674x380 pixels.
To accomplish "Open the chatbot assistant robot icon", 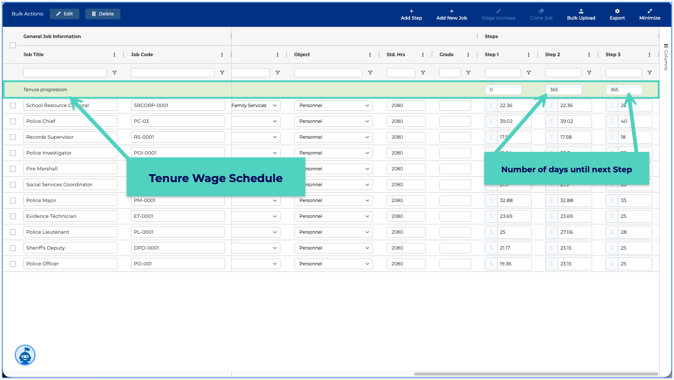I will [25, 355].
